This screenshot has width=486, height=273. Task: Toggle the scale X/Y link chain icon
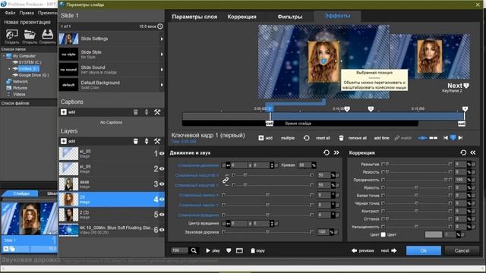pos(226,180)
